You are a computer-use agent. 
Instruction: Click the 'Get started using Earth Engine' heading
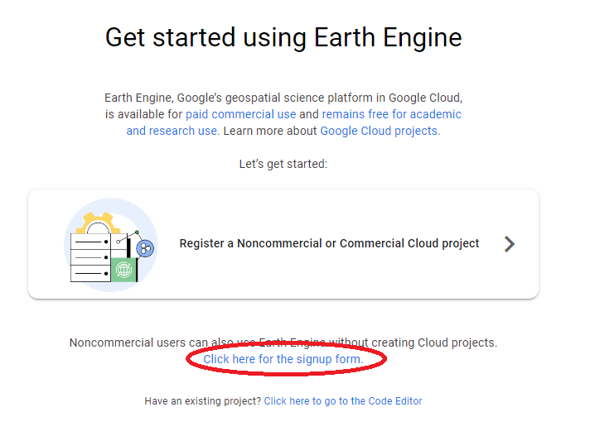coord(283,37)
